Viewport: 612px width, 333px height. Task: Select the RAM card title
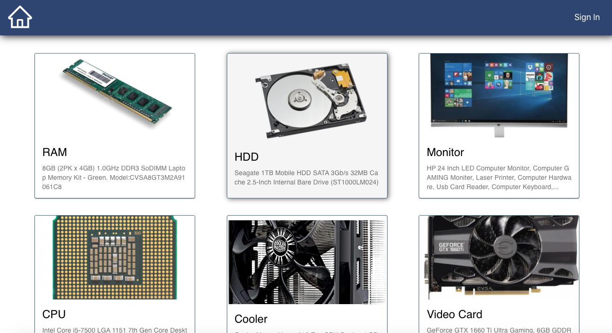[x=55, y=152]
